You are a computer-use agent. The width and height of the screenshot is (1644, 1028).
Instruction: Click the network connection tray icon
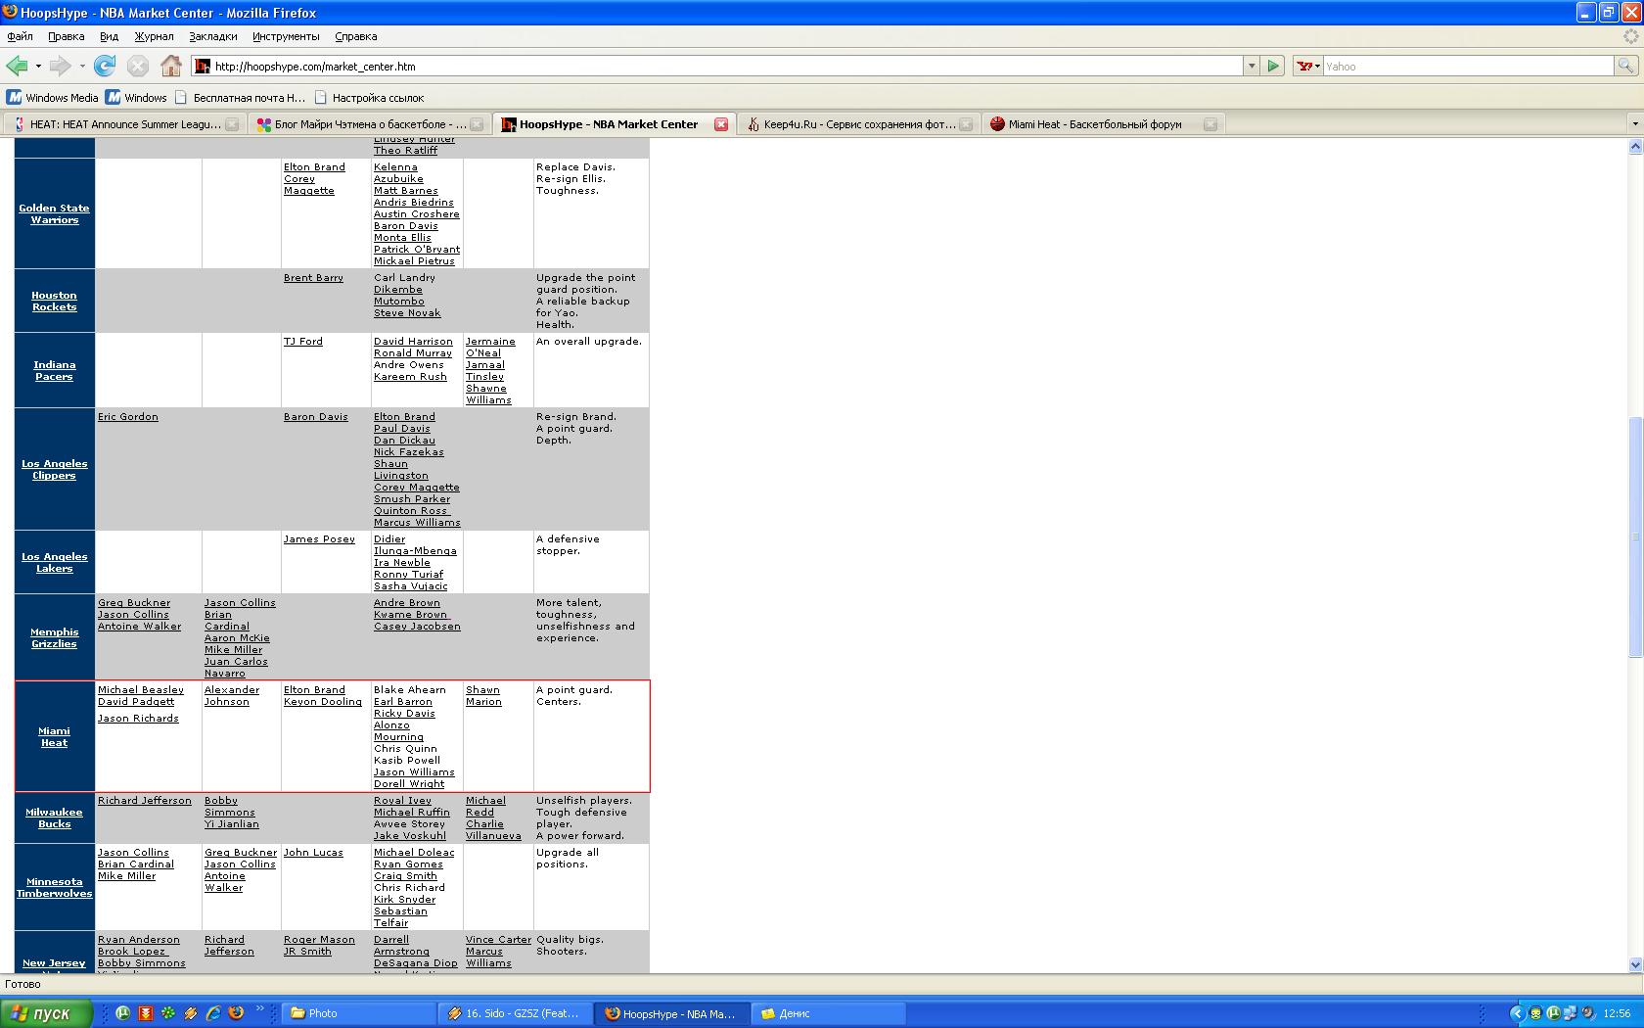pyautogui.click(x=1570, y=1013)
